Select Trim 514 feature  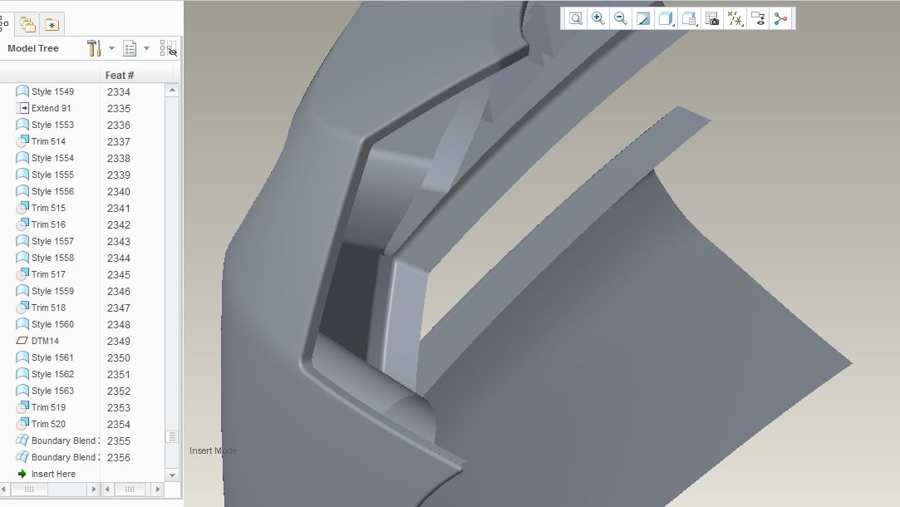click(48, 141)
